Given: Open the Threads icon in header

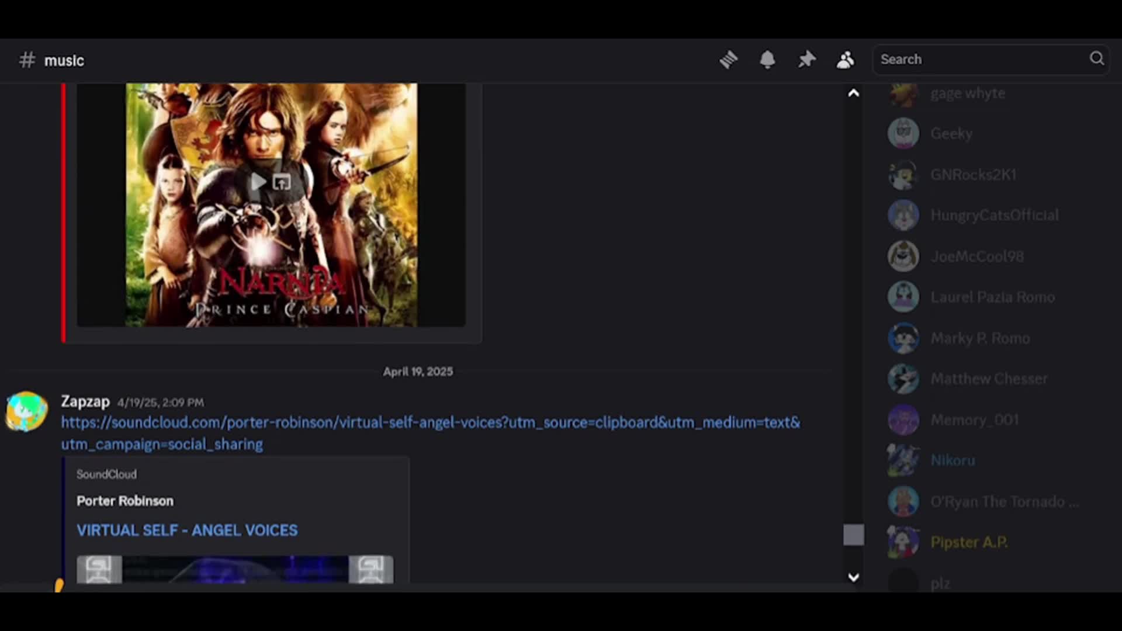Looking at the screenshot, I should click(x=728, y=60).
